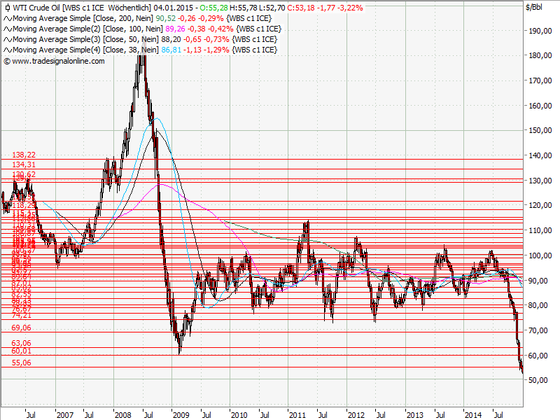Click the 55,06 price level label
560x420 pixels.
click(x=22, y=362)
